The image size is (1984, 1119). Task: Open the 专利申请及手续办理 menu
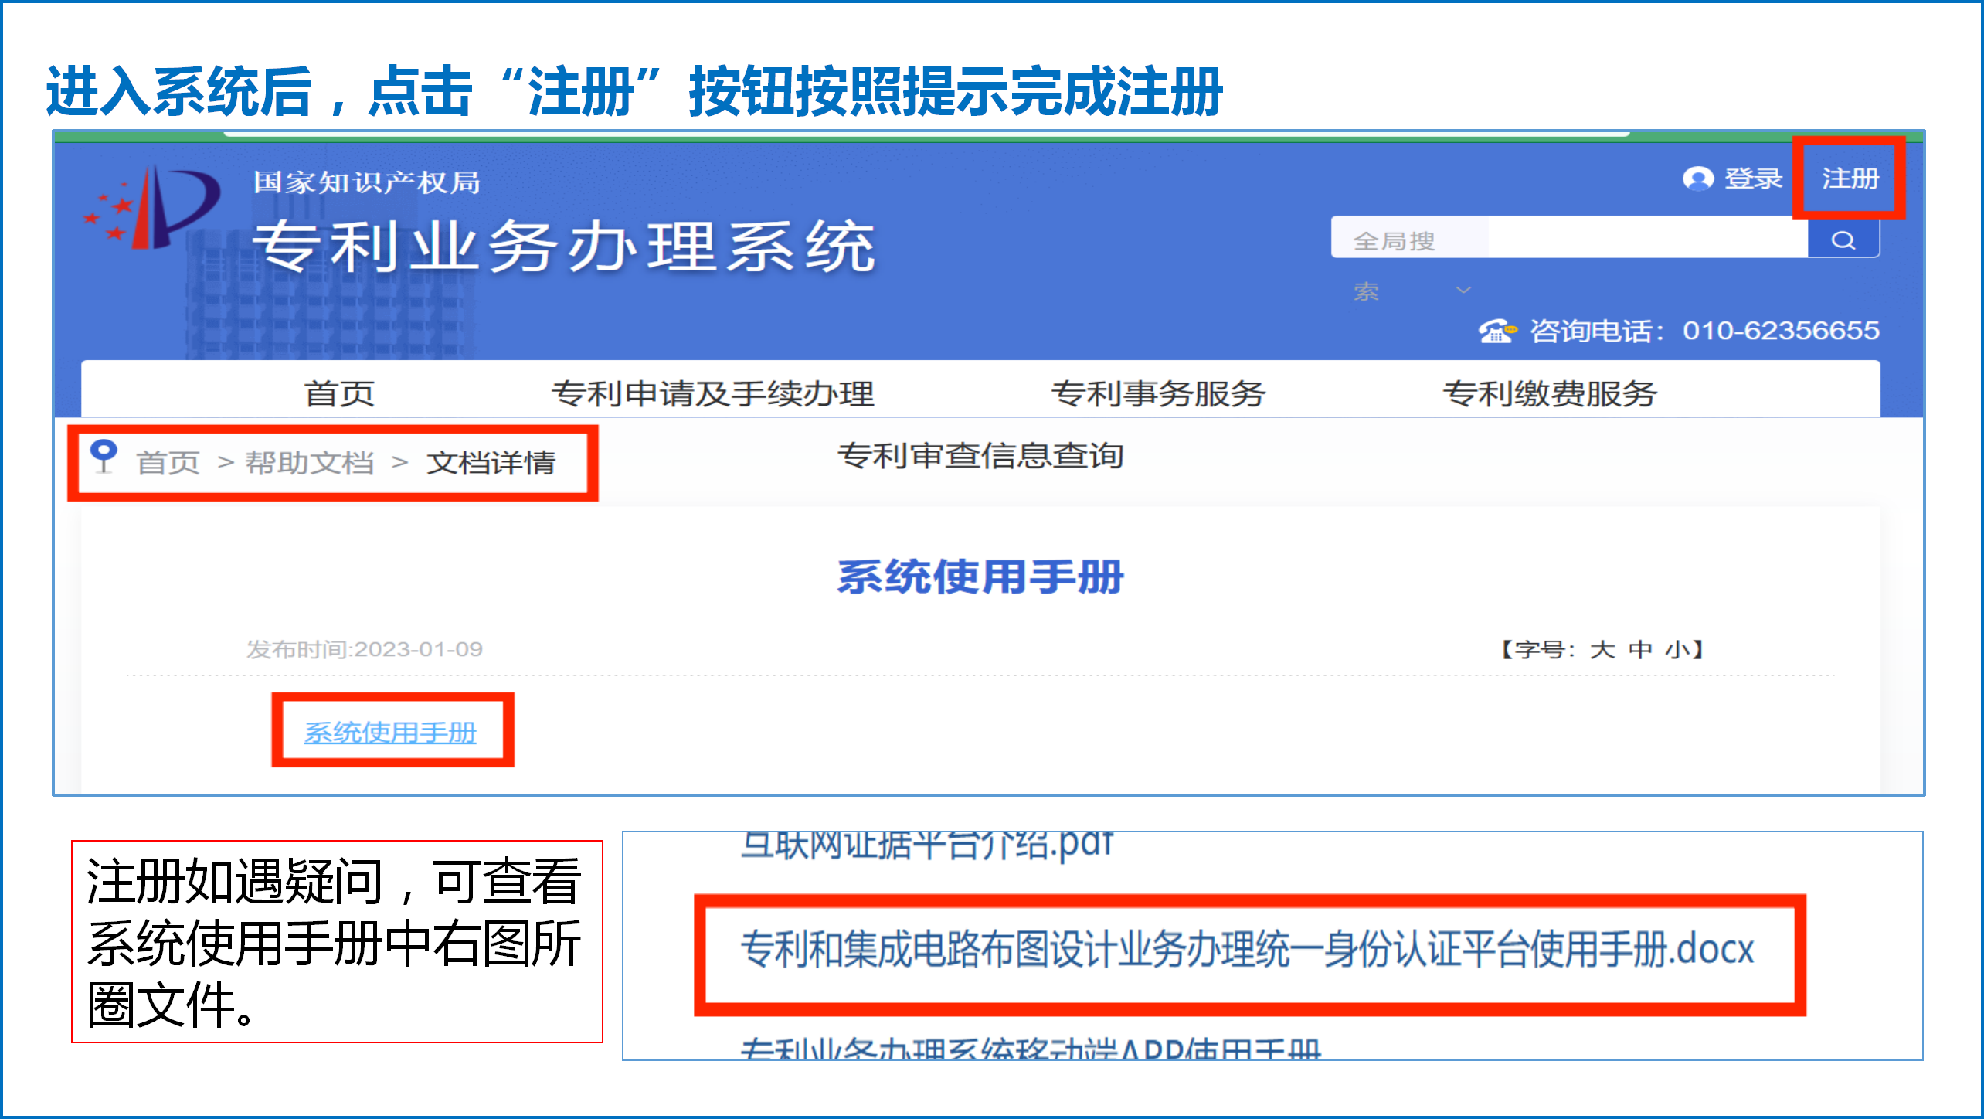(712, 394)
